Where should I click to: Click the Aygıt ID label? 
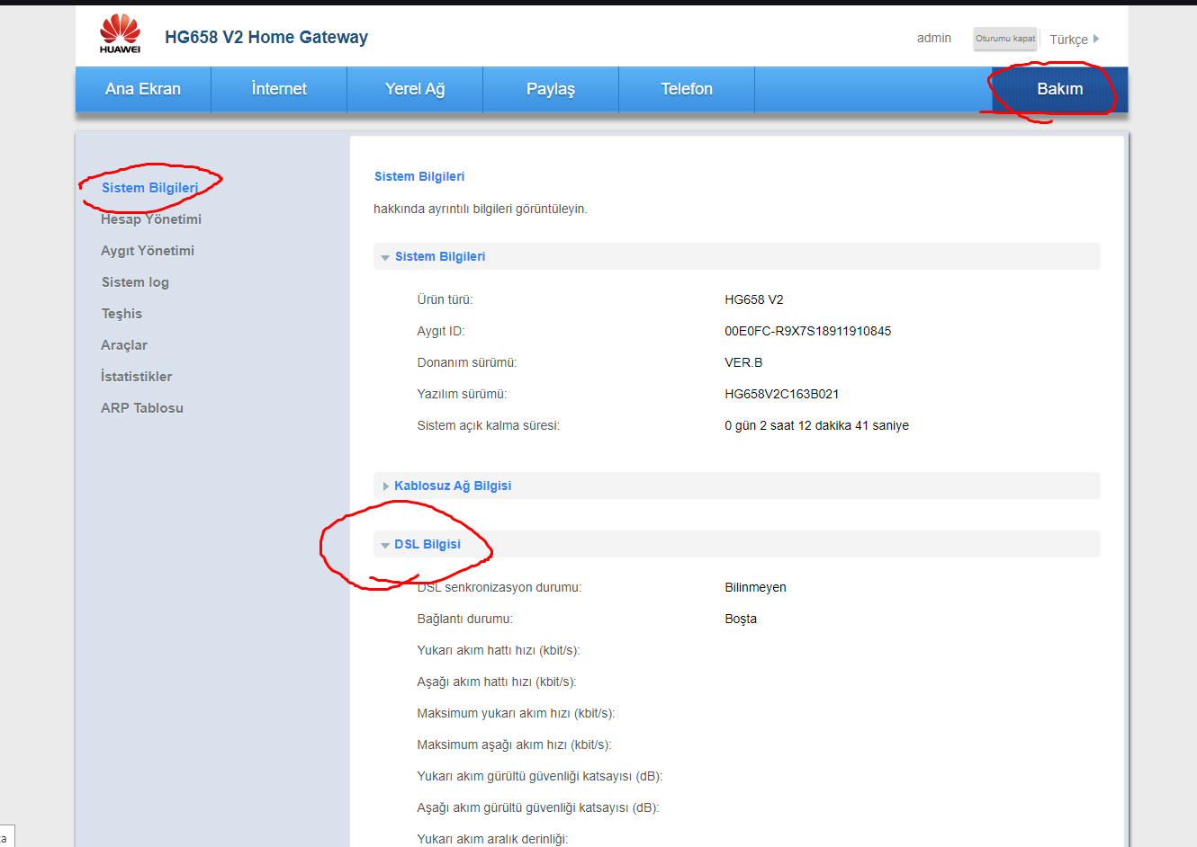[441, 331]
